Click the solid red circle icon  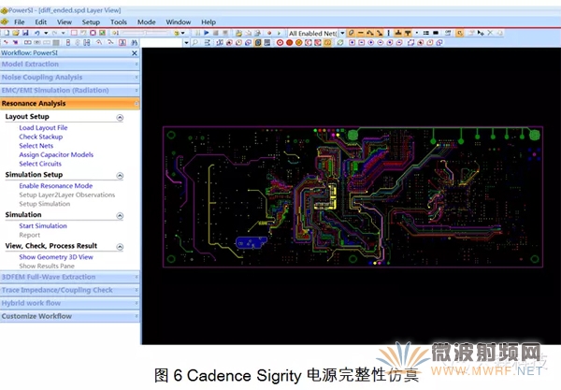pyautogui.click(x=289, y=43)
